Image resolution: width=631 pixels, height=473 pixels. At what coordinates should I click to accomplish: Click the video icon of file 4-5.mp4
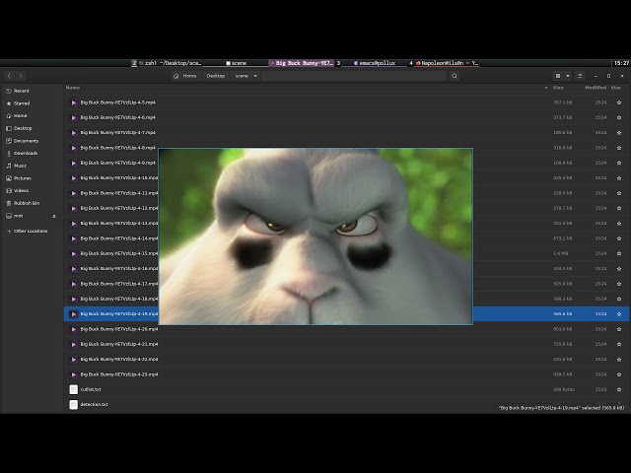coord(73,102)
